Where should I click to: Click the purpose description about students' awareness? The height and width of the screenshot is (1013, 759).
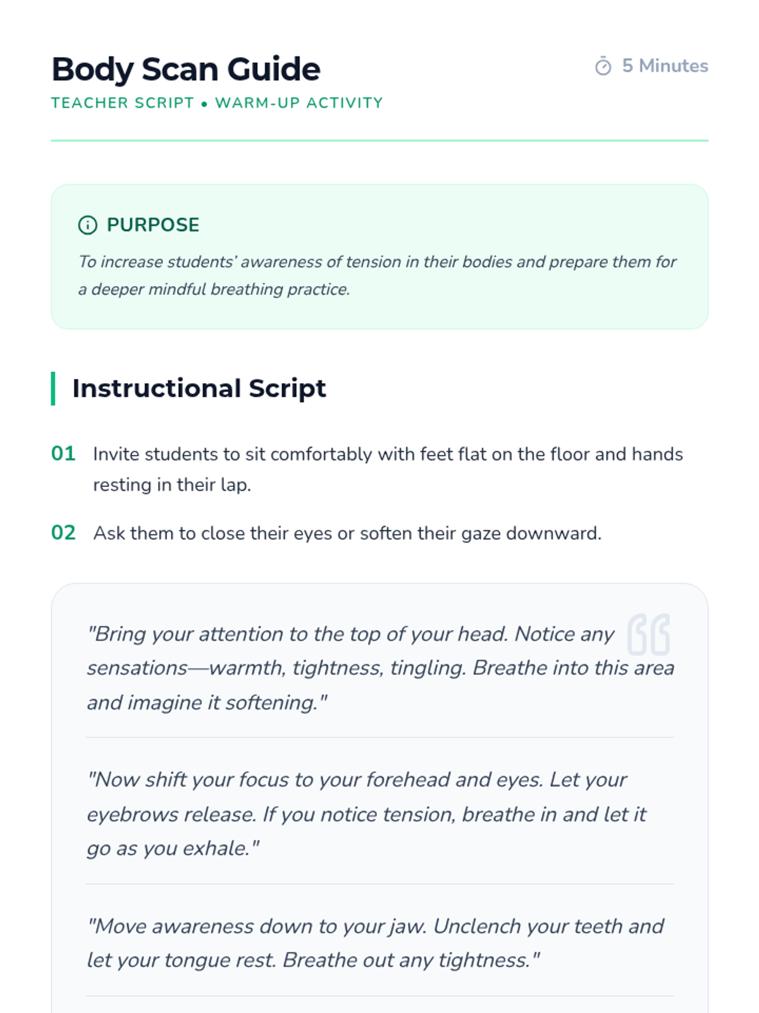tap(377, 275)
